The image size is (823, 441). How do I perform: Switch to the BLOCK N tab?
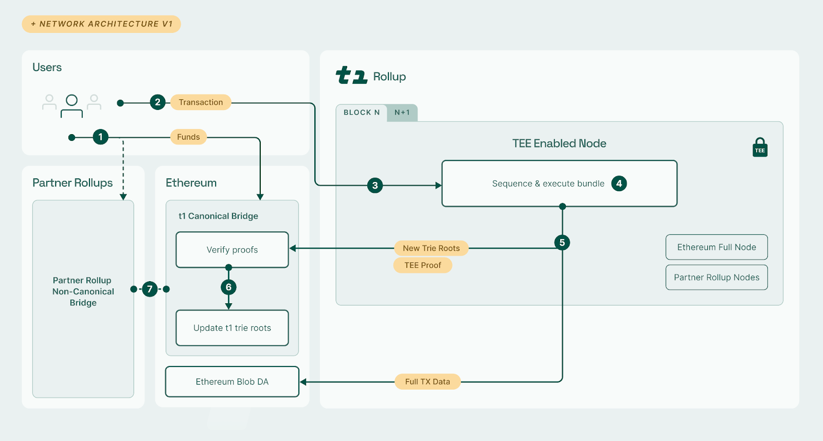[362, 113]
